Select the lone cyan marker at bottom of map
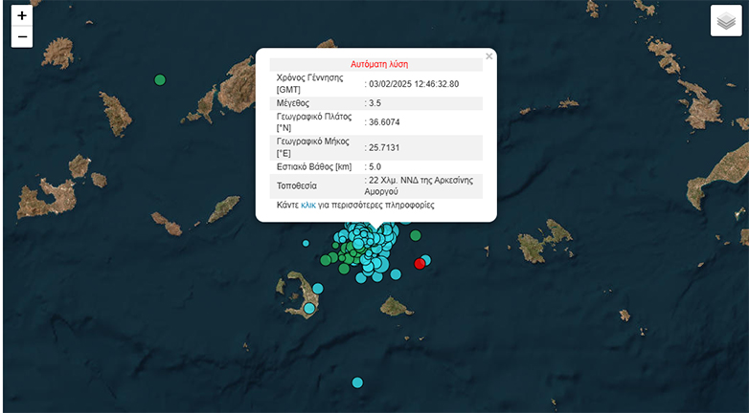 357,382
